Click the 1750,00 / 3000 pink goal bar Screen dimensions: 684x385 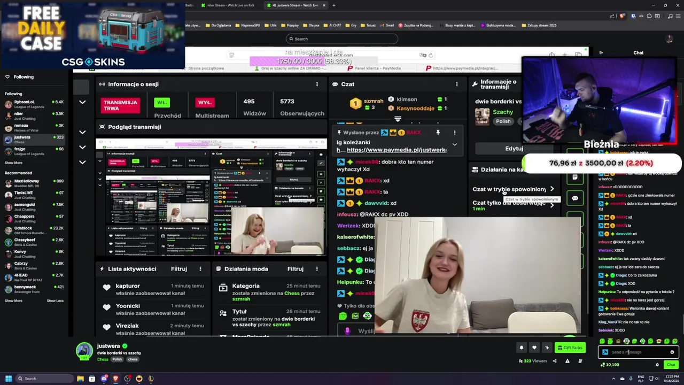[x=314, y=61]
